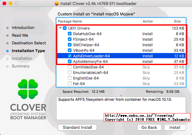Click the red close window button
Viewport: 192px width, 135px height.
click(4, 3)
